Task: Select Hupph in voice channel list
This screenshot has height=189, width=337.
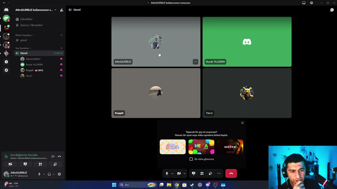Action: pyautogui.click(x=42, y=70)
